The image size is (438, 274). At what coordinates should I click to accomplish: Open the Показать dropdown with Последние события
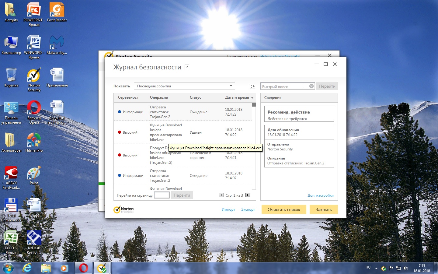click(x=184, y=86)
